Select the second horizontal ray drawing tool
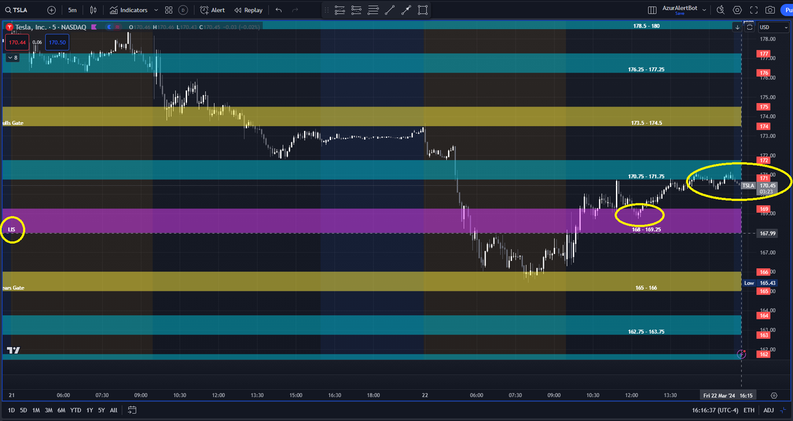793x421 pixels. (x=356, y=10)
